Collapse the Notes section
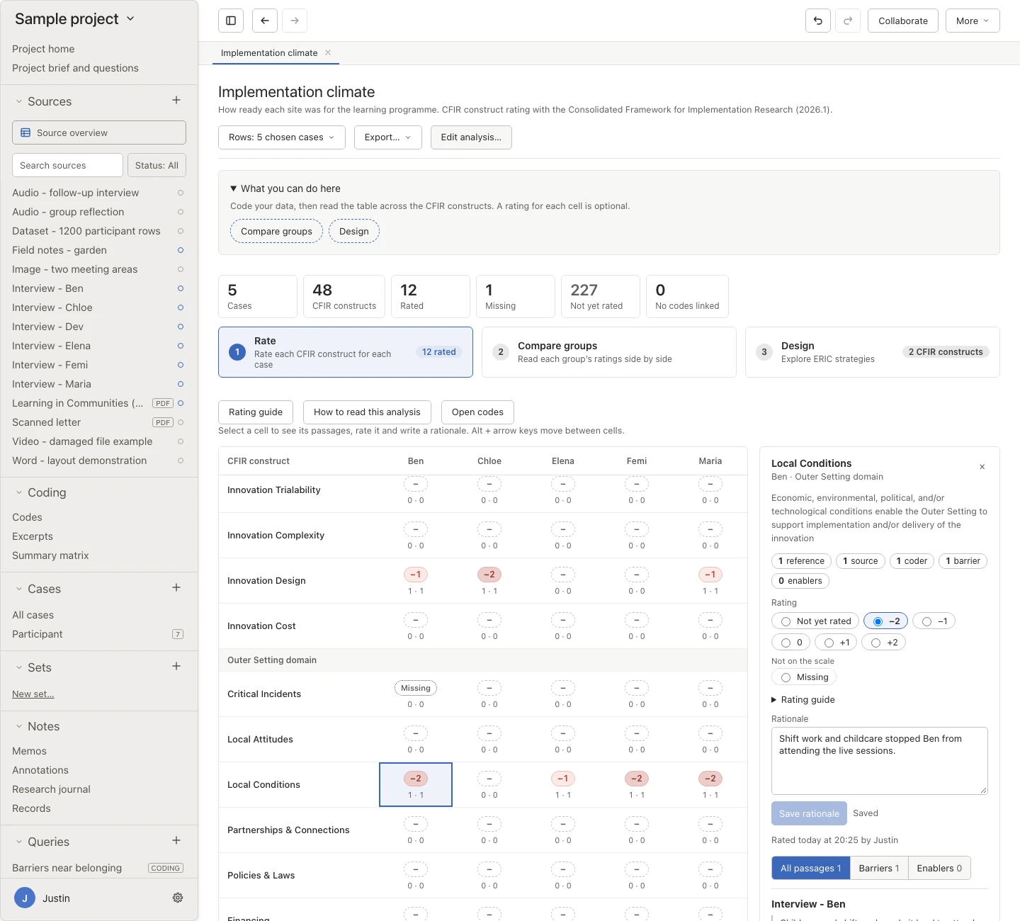 (19, 726)
